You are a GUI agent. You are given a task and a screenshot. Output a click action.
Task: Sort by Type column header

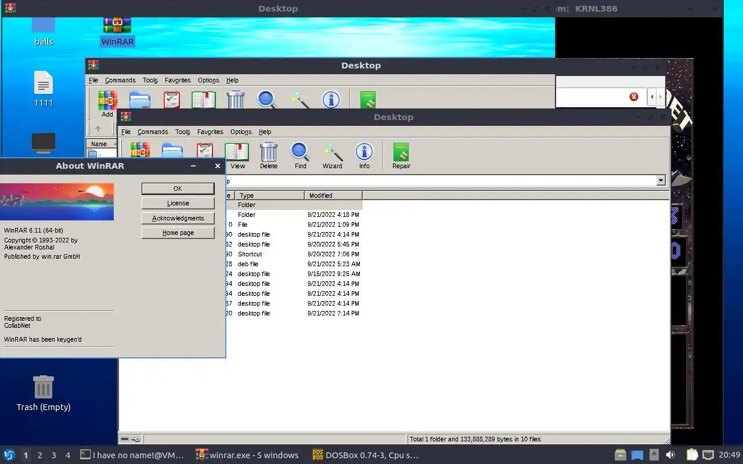(270, 195)
